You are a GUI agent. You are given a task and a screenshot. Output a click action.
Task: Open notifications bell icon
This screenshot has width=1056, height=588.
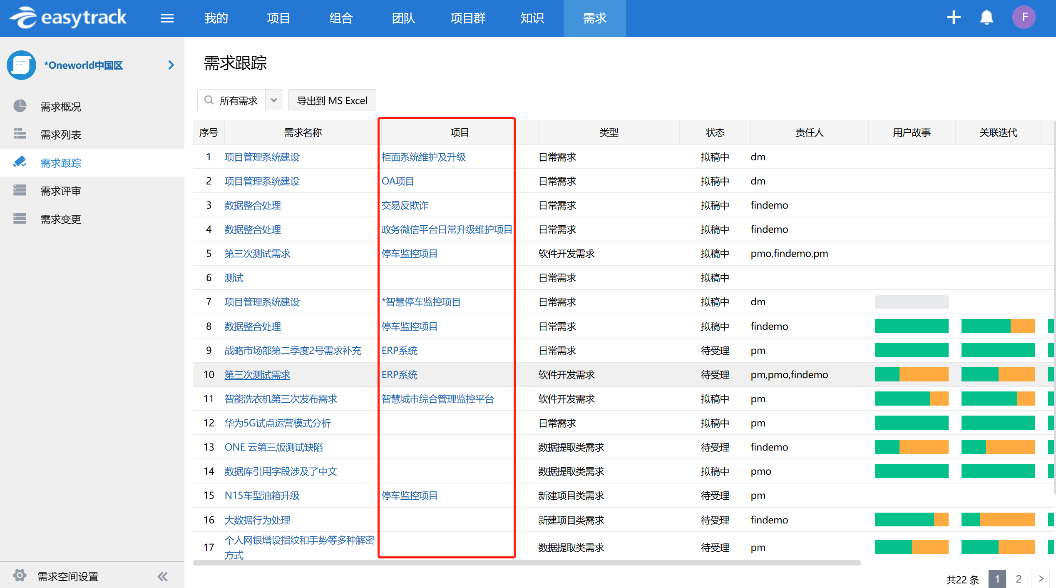pyautogui.click(x=986, y=17)
